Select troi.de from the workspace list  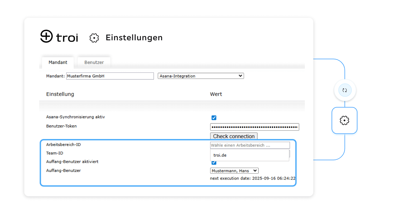[x=220, y=155]
